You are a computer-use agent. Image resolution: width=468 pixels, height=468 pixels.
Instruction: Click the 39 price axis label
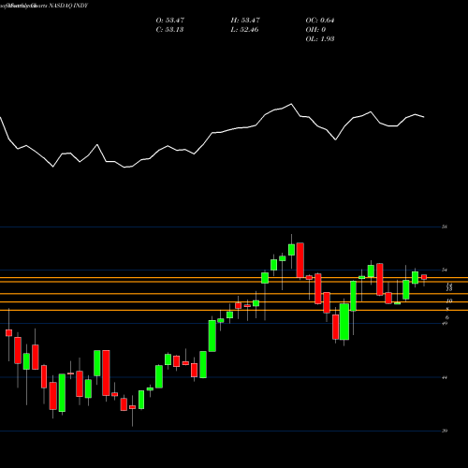tap(445, 431)
